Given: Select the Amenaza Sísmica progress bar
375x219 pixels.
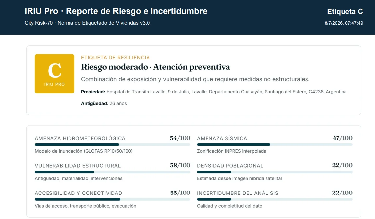Looking at the screenshot, I should (x=275, y=144).
